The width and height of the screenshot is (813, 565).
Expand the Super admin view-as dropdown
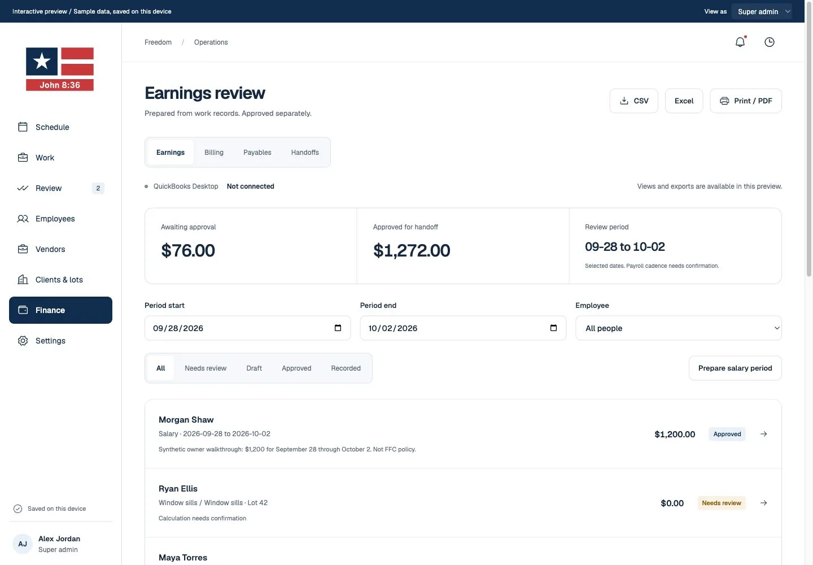(762, 11)
